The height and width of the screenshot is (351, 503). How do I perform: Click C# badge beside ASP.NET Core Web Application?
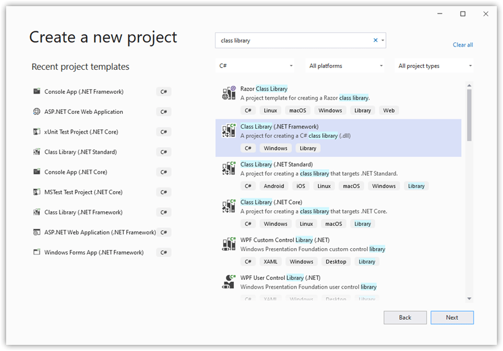pos(164,111)
